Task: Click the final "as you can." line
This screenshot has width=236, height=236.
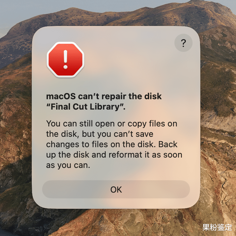Action: point(68,165)
